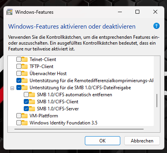Image resolution: width=167 pixels, height=153 pixels.
Task: Click the SMB 1.0/CIFS-Server folder icon
Action: pyautogui.click(x=32, y=109)
